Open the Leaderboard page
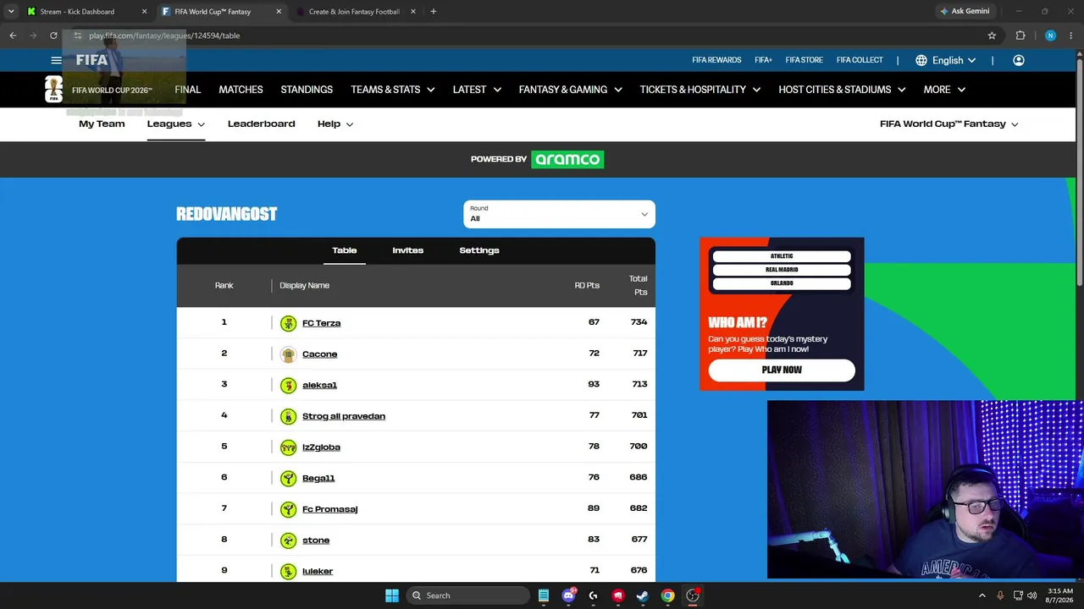1084x609 pixels. [262, 123]
